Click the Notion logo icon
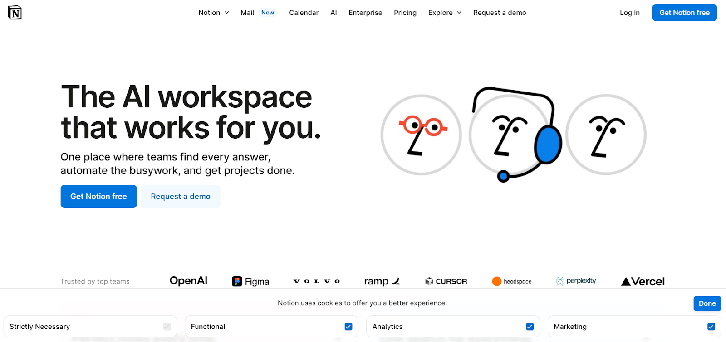The height and width of the screenshot is (342, 726). point(15,13)
